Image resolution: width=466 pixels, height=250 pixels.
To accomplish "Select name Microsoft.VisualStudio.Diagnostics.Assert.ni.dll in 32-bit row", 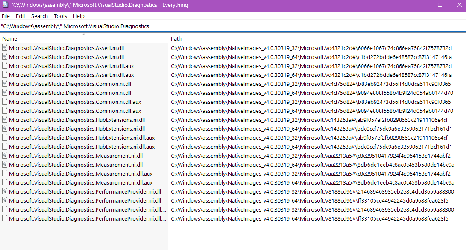I will (x=66, y=48).
